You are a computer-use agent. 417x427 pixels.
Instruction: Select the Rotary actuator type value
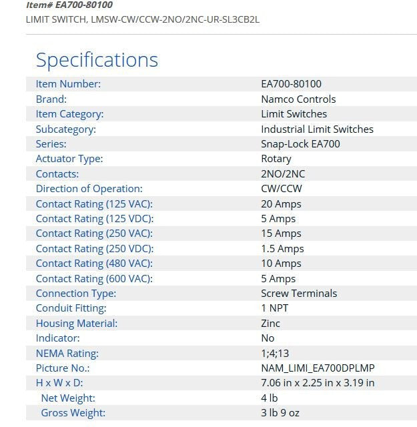click(x=276, y=159)
